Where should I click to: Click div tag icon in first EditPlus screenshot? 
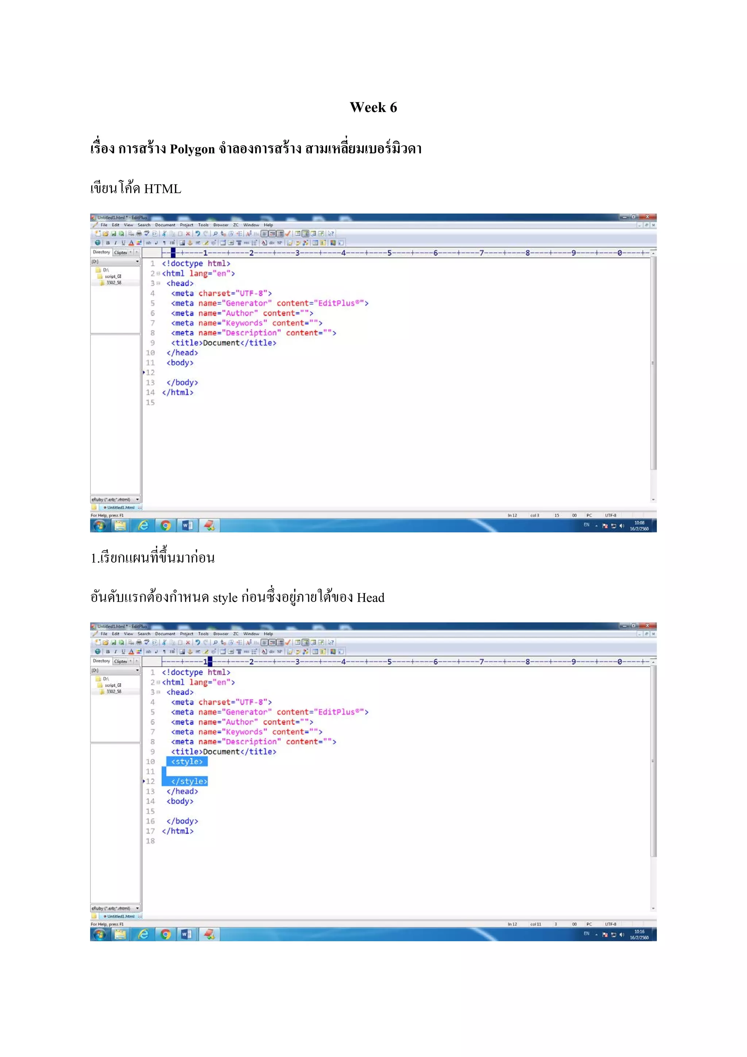(272, 243)
